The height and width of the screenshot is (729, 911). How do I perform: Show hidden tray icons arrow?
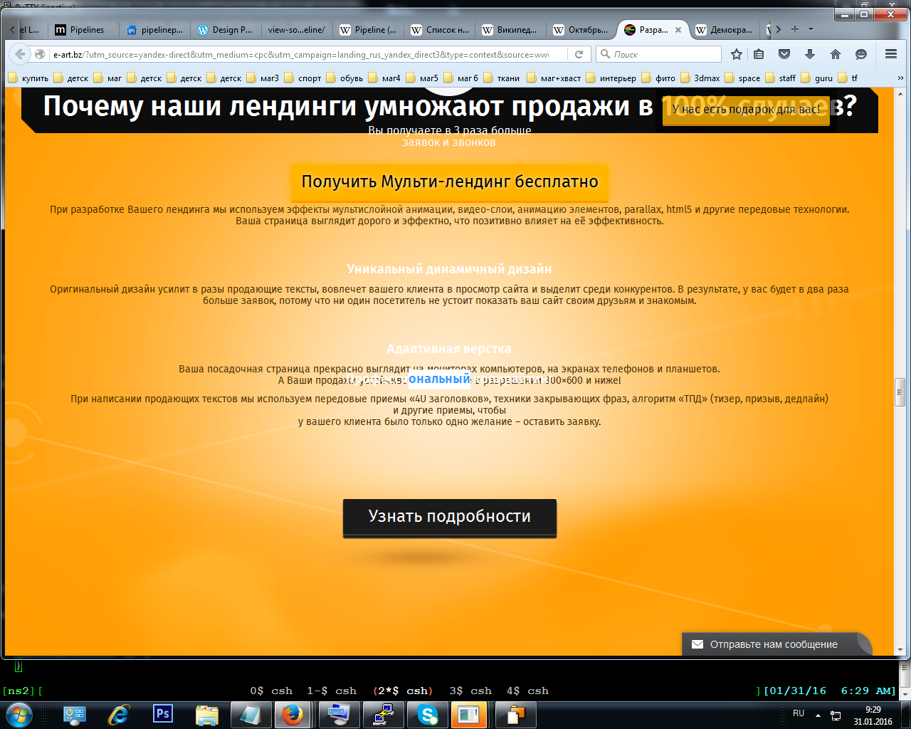(x=818, y=715)
